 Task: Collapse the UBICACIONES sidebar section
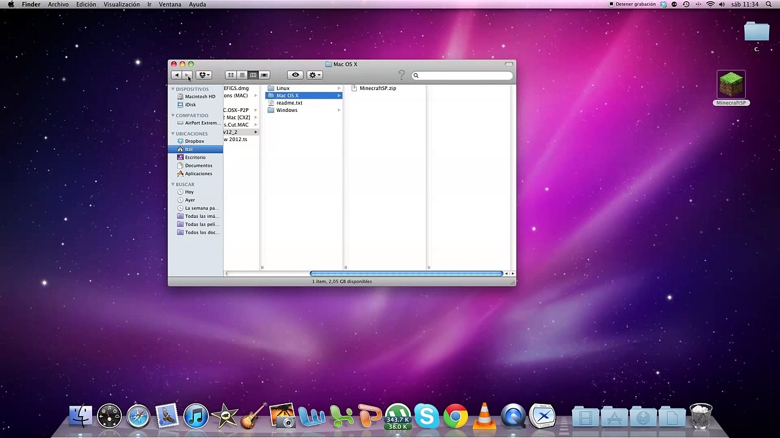tap(173, 133)
